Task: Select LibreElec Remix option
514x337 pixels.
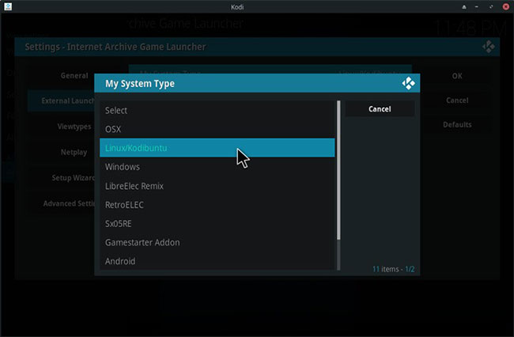Action: click(217, 186)
